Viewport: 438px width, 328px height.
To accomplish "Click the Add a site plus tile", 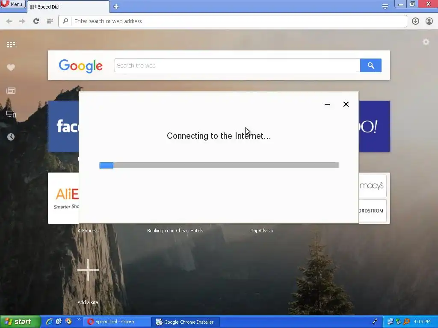I will point(88,270).
